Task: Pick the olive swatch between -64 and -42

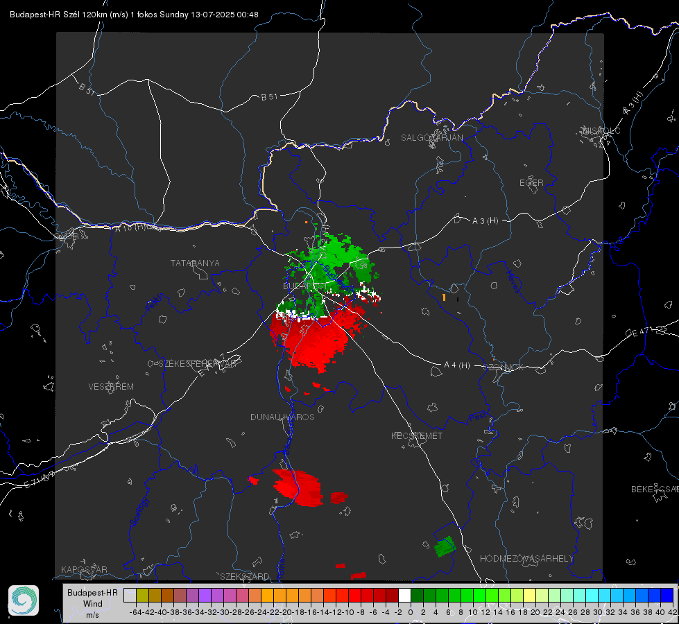Action: pos(142,596)
